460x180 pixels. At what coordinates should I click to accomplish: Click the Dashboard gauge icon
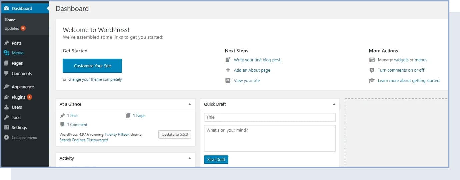click(6, 8)
